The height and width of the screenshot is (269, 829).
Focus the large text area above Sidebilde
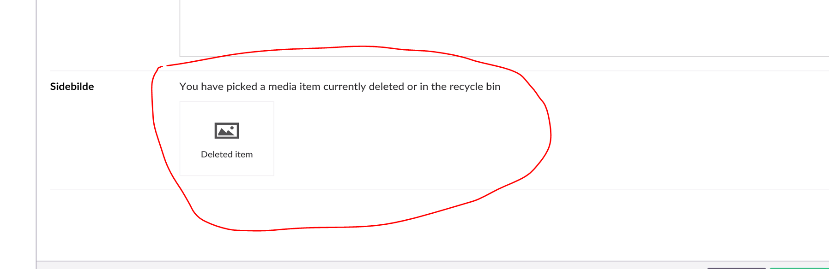504,28
